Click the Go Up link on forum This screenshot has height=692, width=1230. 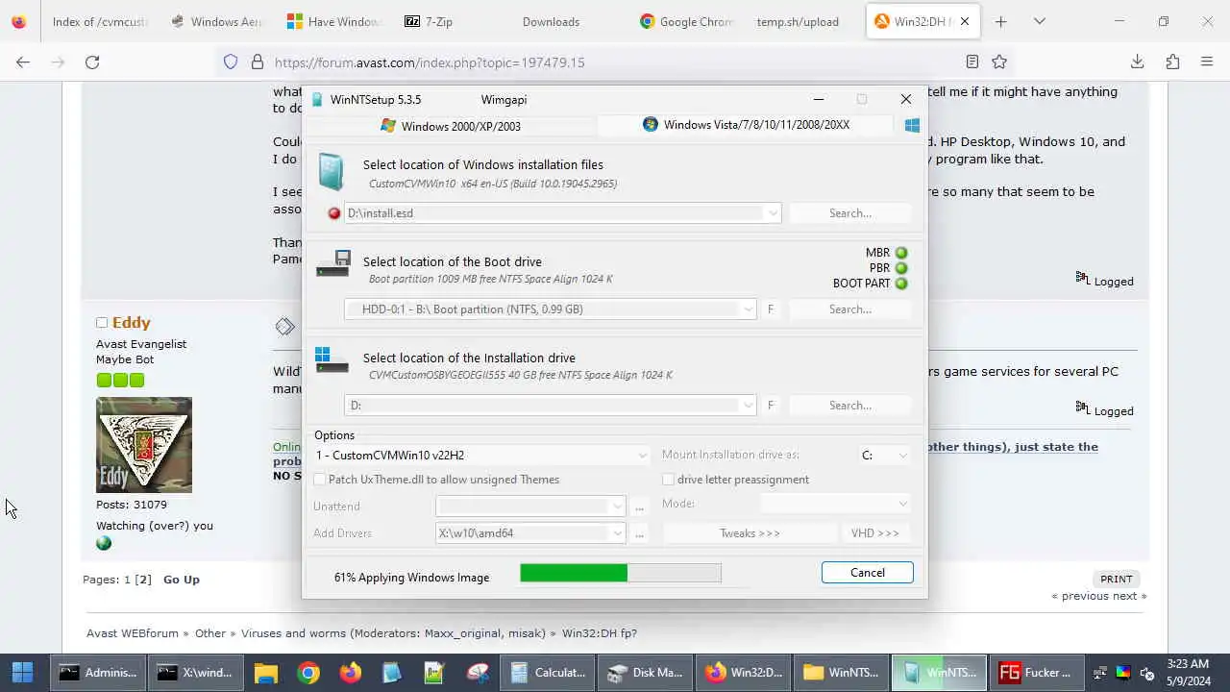[182, 580]
